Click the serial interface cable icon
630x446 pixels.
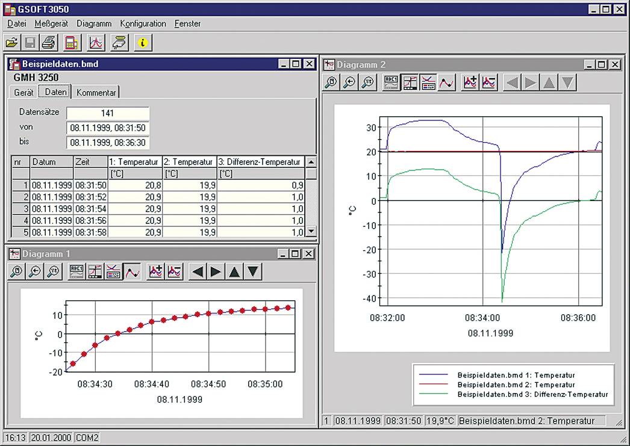(x=119, y=43)
